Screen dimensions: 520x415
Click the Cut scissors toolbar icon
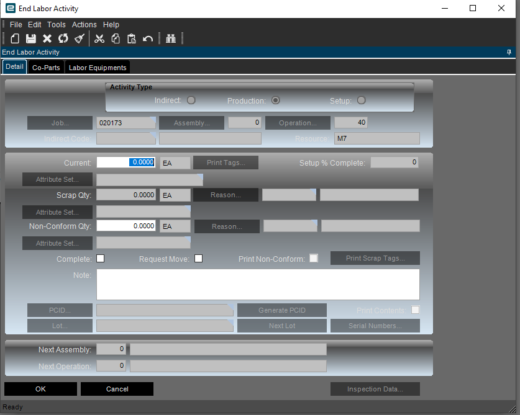click(x=99, y=38)
